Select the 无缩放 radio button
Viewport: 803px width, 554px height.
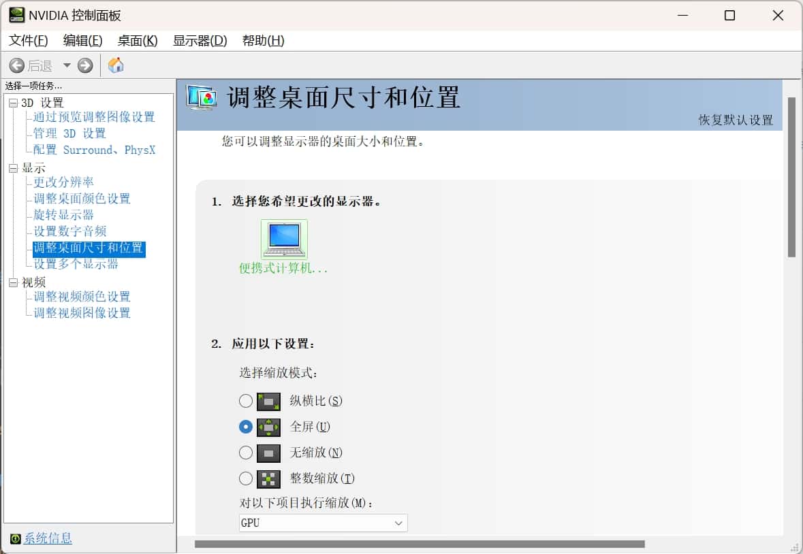246,453
